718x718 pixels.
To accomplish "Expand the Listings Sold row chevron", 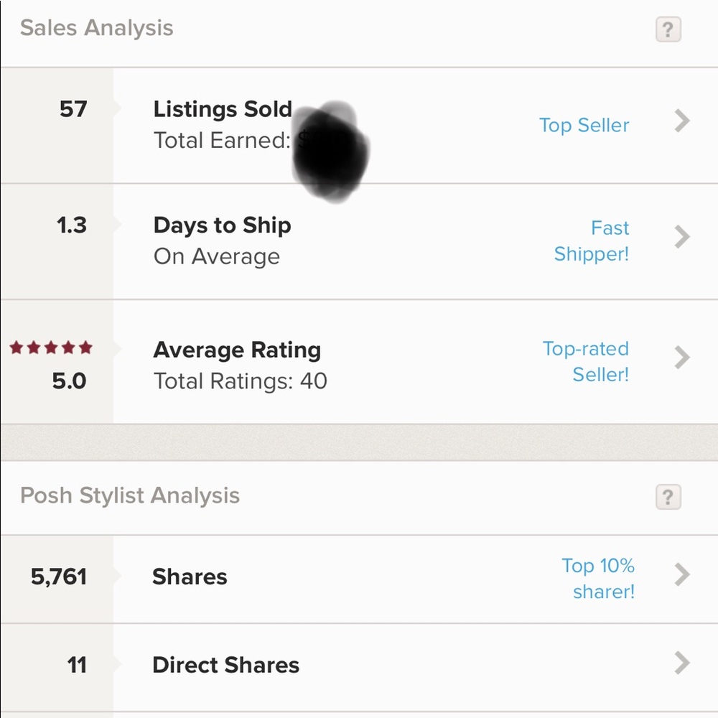I will [x=682, y=121].
